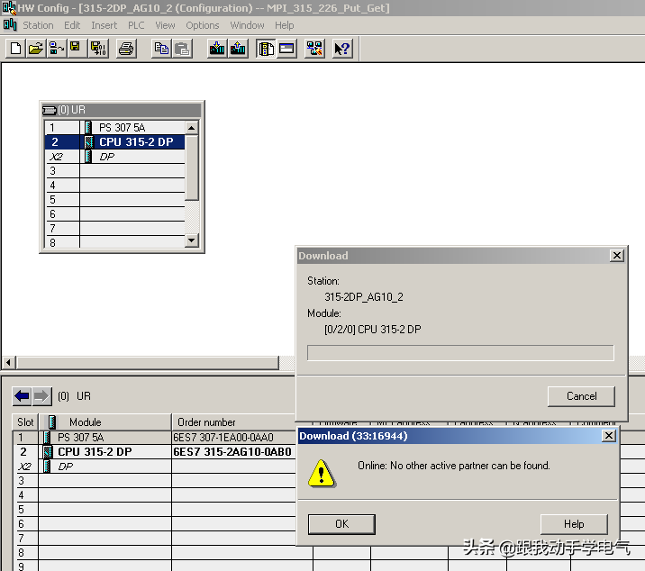The width and height of the screenshot is (645, 571).
Task: Toggle the hardware Catalog view icon
Action: (266, 49)
